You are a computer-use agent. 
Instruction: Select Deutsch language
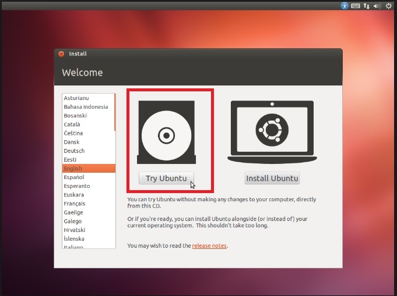(x=88, y=151)
